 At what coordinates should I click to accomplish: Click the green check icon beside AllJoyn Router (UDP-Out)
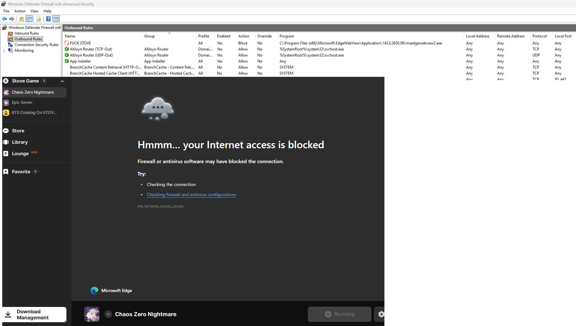[67, 55]
